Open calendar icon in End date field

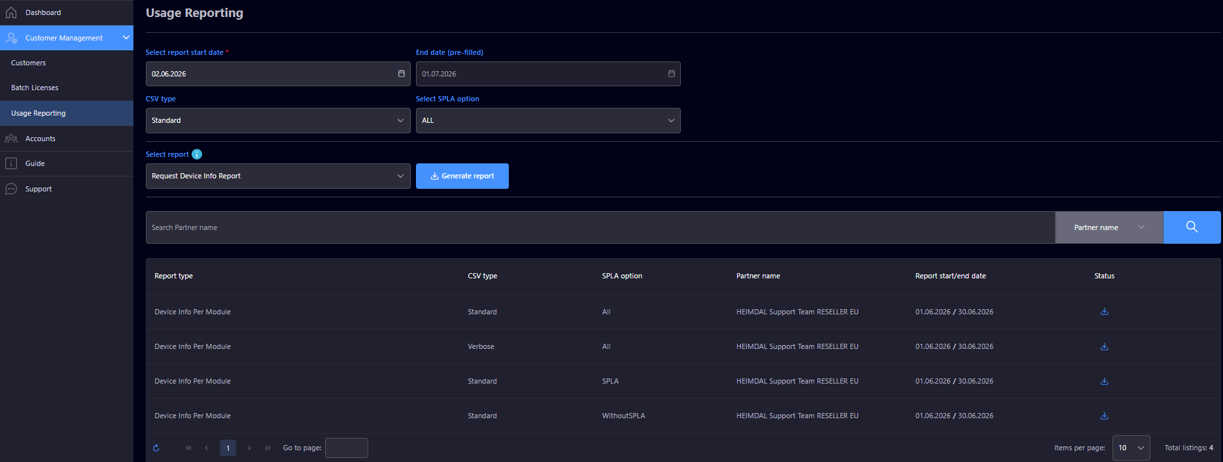(672, 74)
